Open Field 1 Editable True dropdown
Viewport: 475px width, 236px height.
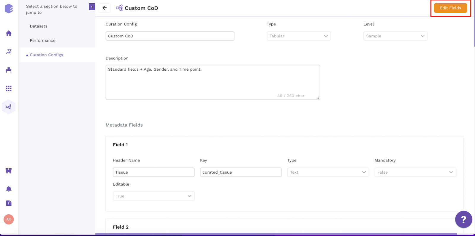pyautogui.click(x=153, y=196)
